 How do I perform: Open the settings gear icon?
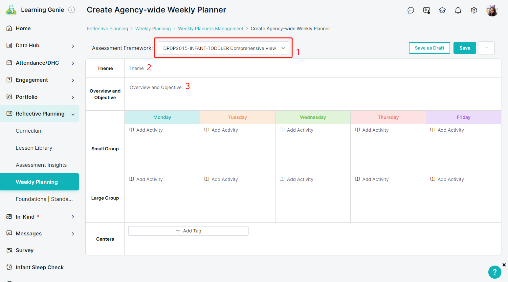coord(474,11)
